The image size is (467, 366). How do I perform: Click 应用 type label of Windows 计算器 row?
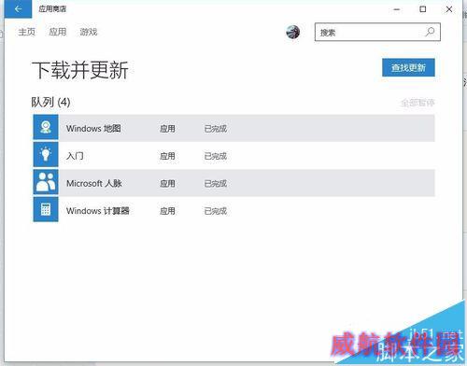coord(167,211)
